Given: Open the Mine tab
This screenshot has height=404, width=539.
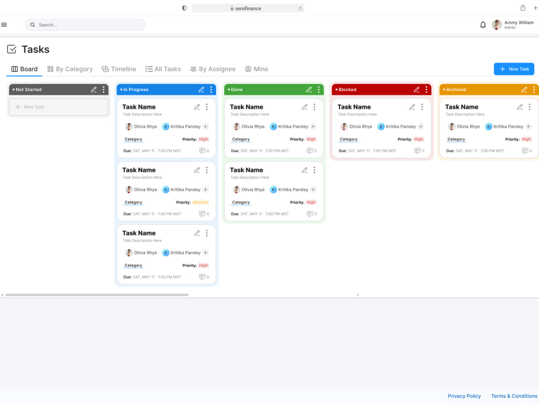Looking at the screenshot, I should click(257, 69).
